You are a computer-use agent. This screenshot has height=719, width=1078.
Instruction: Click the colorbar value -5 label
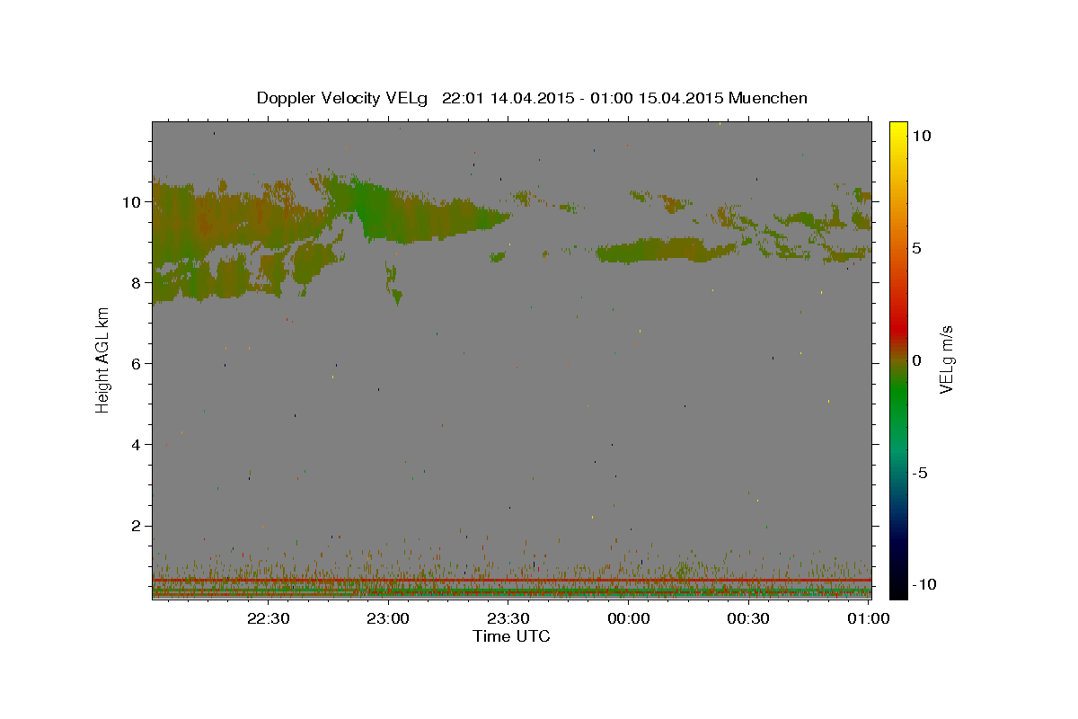(x=921, y=473)
